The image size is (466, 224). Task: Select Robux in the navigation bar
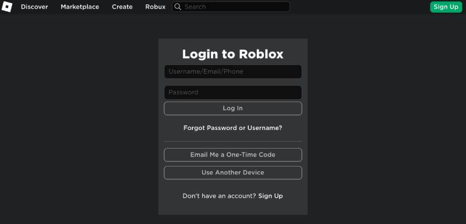[x=156, y=7]
